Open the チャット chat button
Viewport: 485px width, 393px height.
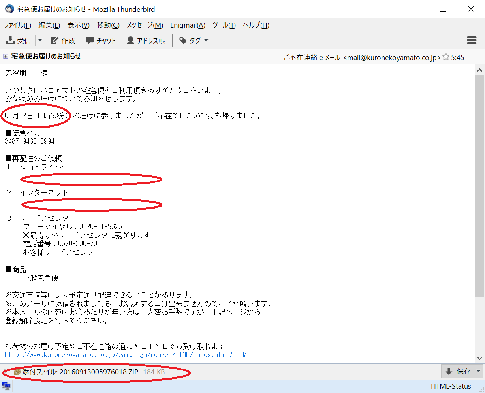(x=101, y=41)
